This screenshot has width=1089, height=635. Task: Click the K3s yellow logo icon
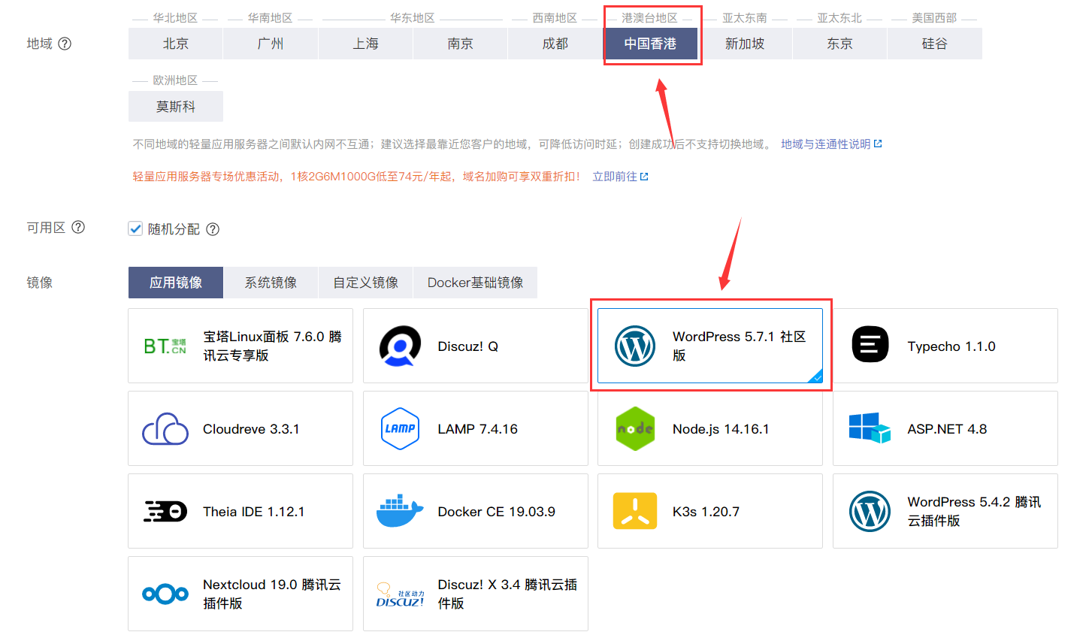point(635,511)
